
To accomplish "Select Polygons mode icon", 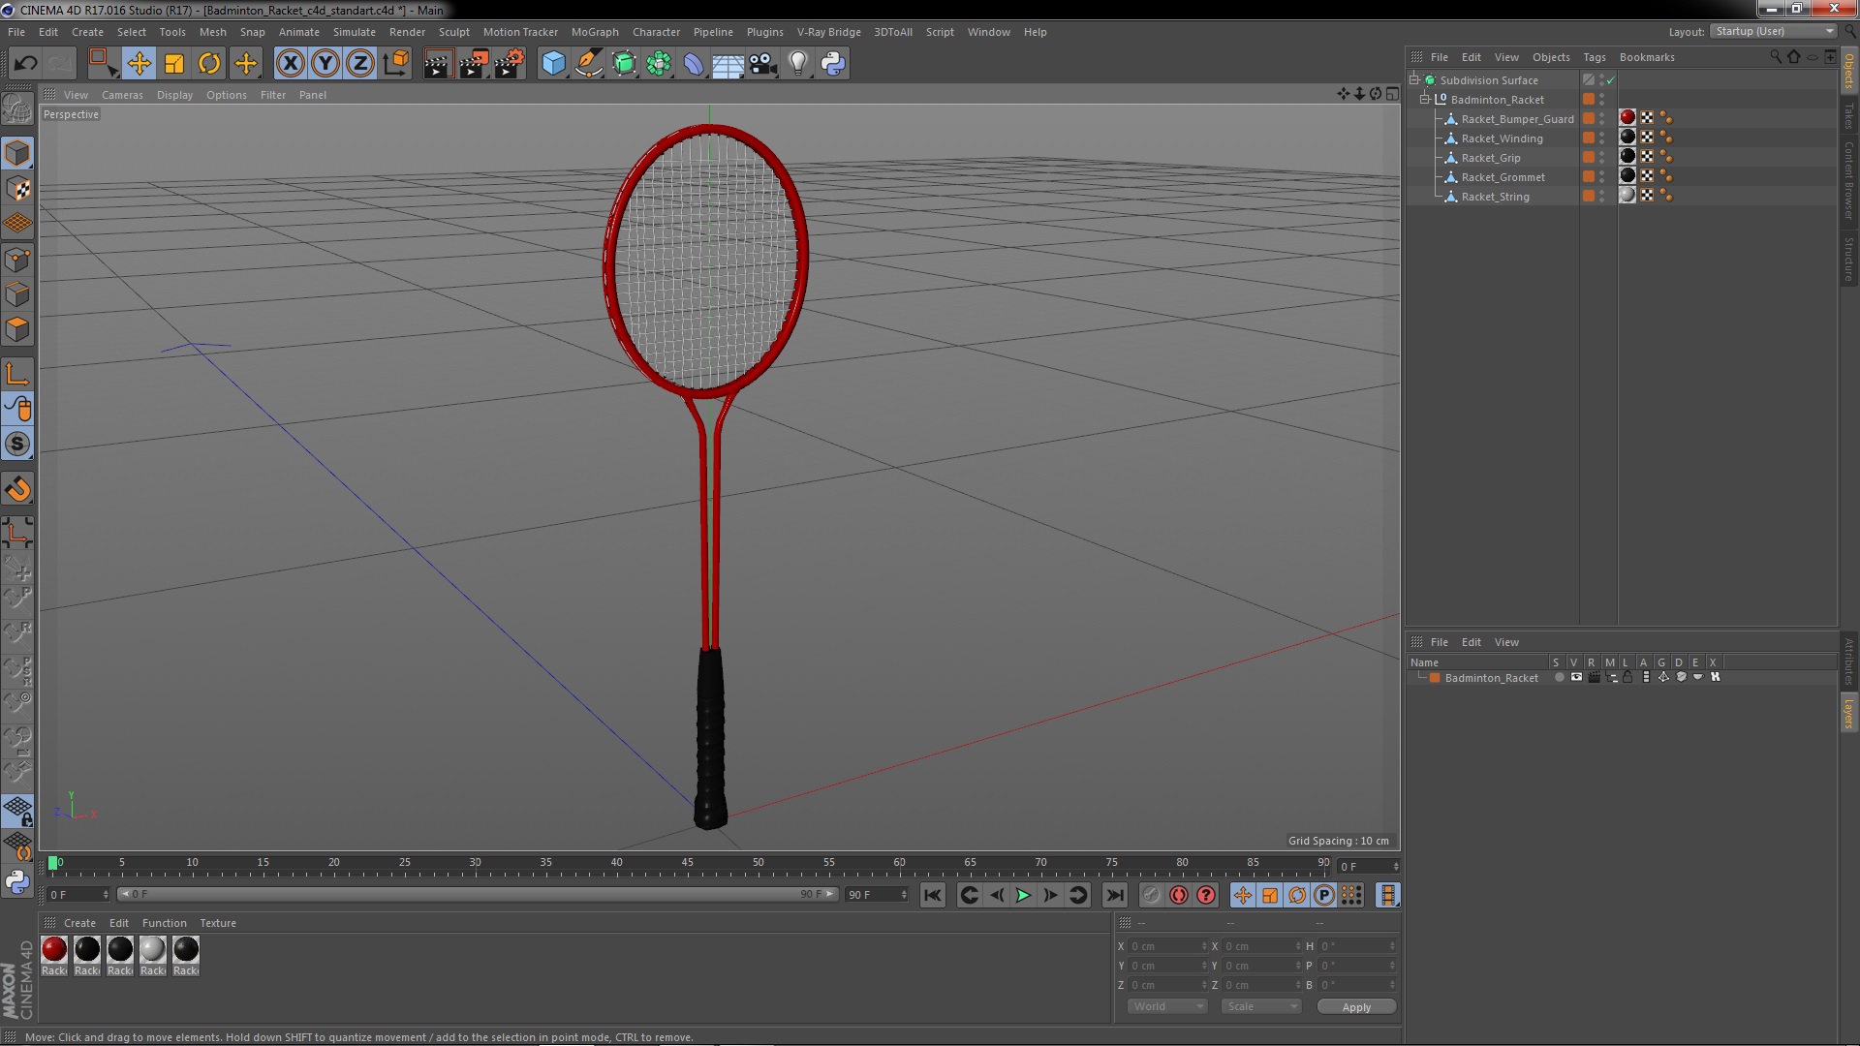I will [17, 328].
